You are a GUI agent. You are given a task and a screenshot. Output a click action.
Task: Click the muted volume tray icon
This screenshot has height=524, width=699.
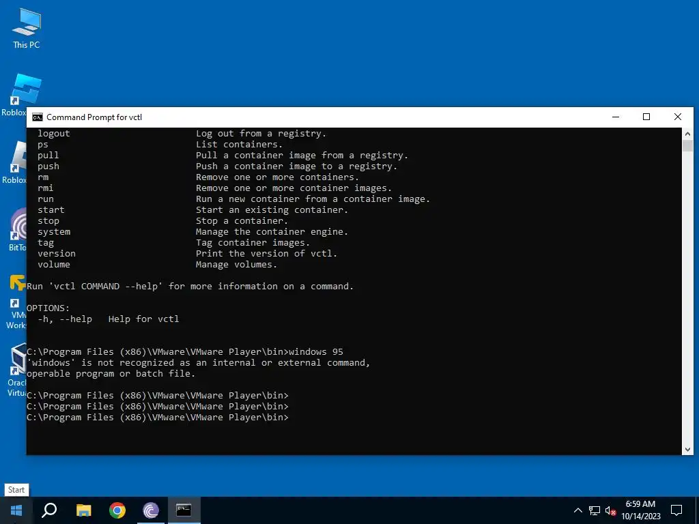coord(610,510)
